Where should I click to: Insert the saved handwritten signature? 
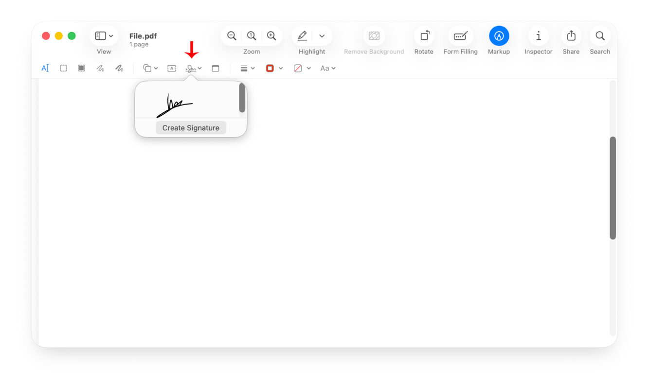[x=175, y=105]
